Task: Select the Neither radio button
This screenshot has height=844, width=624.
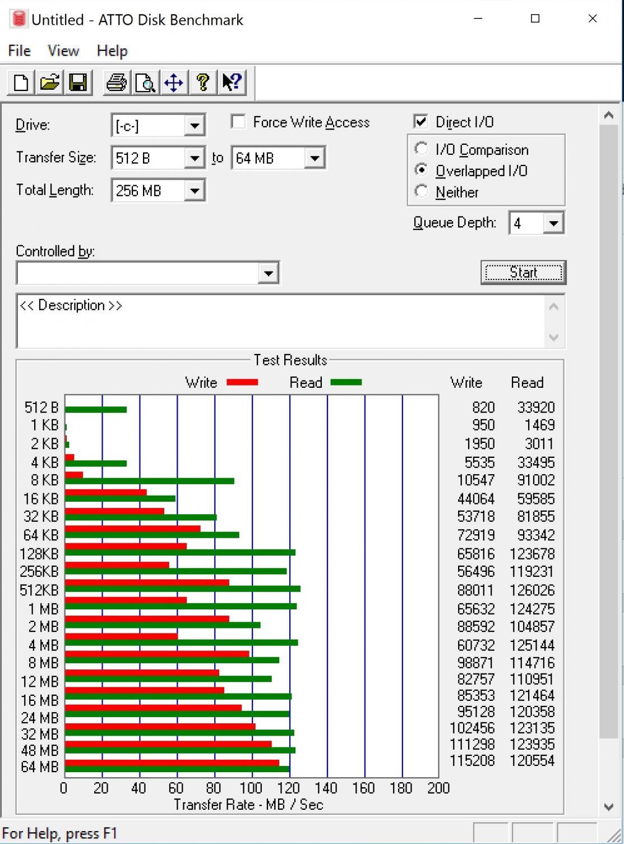Action: tap(421, 191)
